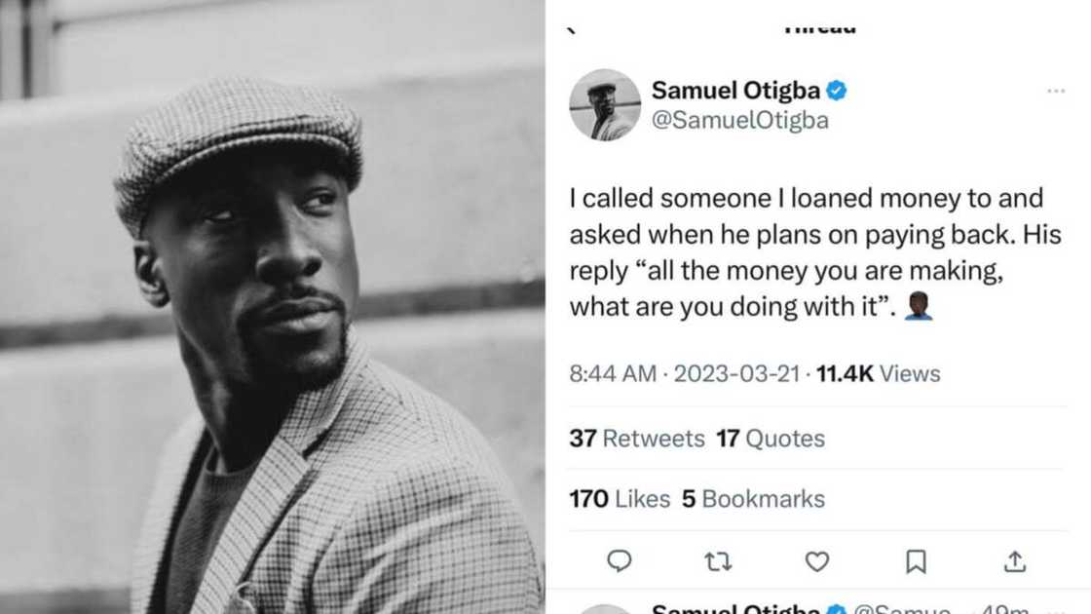The width and height of the screenshot is (1091, 614).
Task: Bookmark the tweet using the bookmark icon
Action: [916, 561]
